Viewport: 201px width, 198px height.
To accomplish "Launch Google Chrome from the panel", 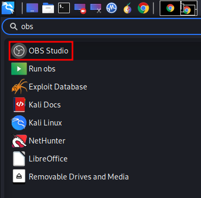I will (143, 8).
